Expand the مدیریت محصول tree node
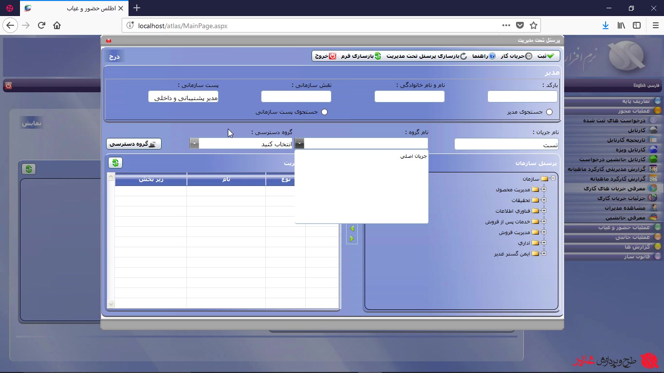This screenshot has height=373, width=664. (544, 189)
